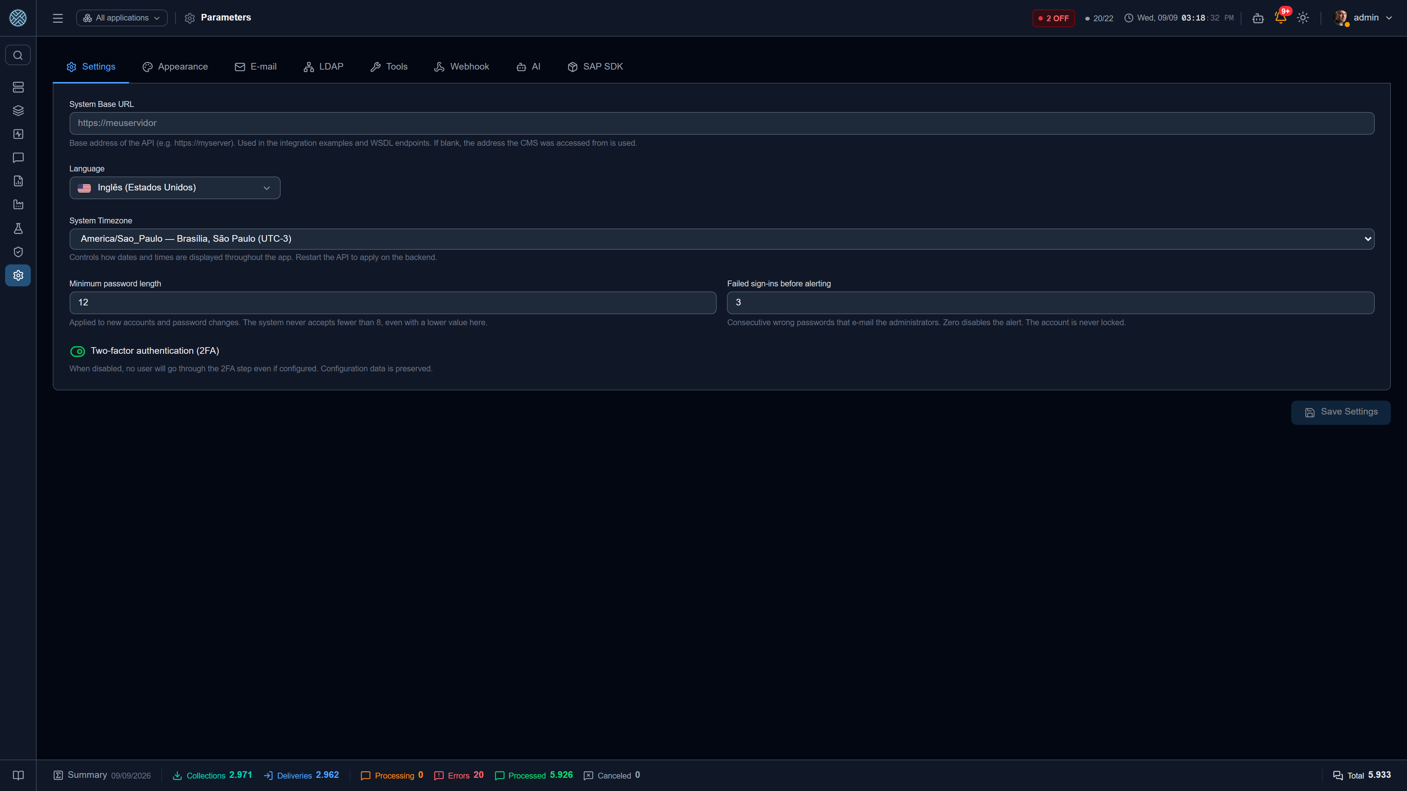Click the app logo icon

18,18
